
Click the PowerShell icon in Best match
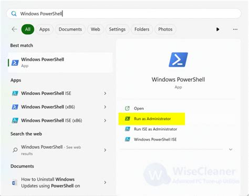tap(15, 63)
